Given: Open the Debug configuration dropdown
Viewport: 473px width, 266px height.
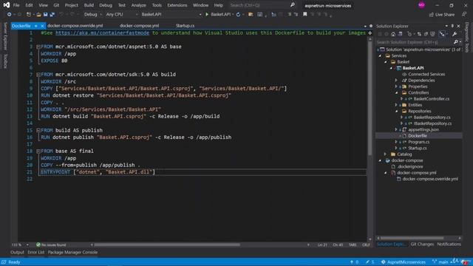Looking at the screenshot, I should click(92, 14).
